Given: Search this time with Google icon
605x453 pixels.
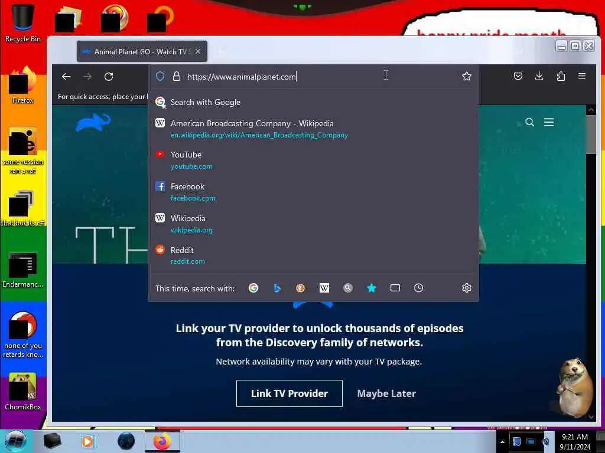Looking at the screenshot, I should [253, 288].
